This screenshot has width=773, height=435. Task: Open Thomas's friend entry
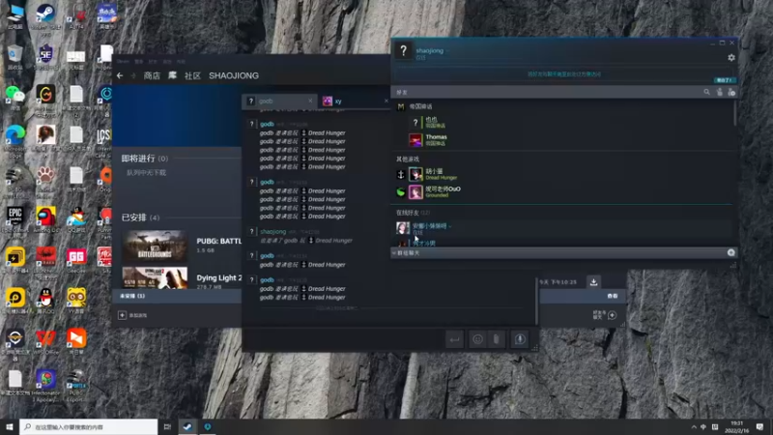[x=436, y=139]
